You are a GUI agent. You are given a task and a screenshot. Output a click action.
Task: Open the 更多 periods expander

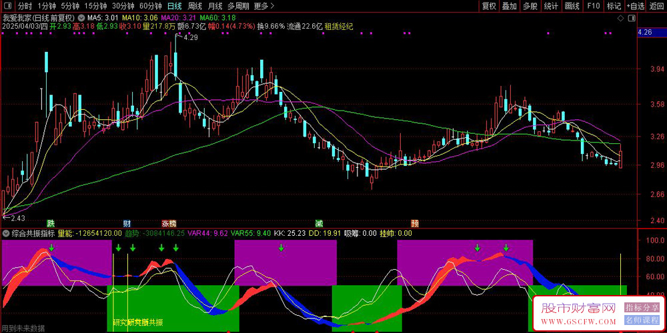point(264,6)
